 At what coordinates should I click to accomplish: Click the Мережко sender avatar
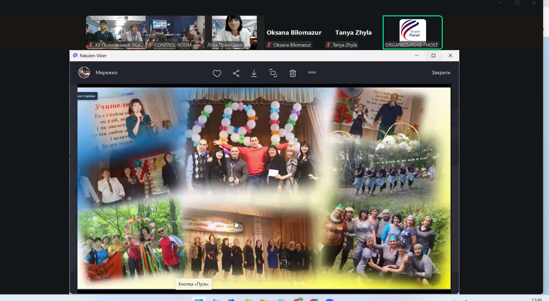coord(84,73)
